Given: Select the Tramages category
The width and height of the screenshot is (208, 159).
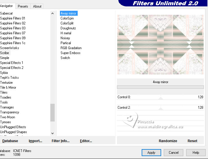Looking at the screenshot, I should tap(7, 107).
